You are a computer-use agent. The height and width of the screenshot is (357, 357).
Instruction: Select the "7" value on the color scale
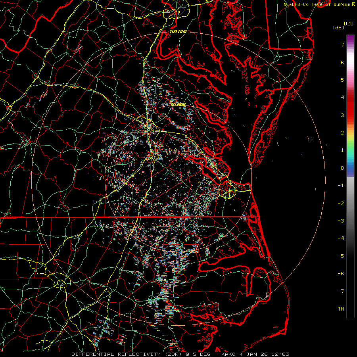(342, 44)
